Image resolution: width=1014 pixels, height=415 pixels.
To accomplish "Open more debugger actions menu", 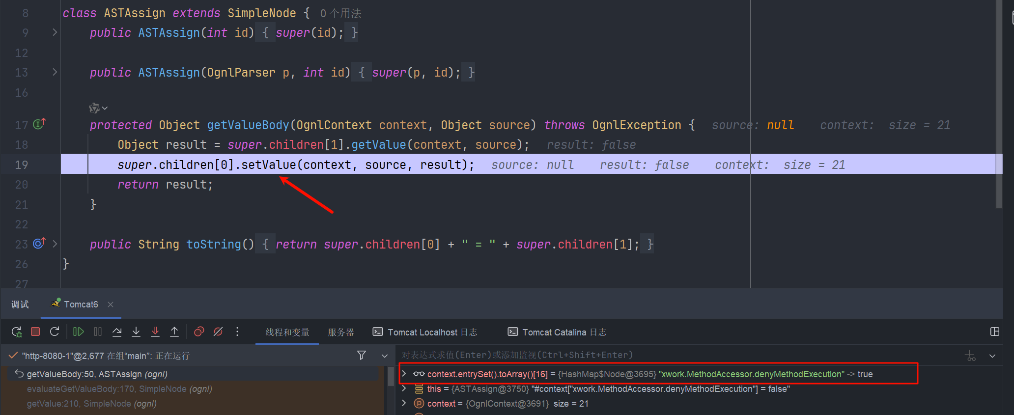I will coord(237,332).
